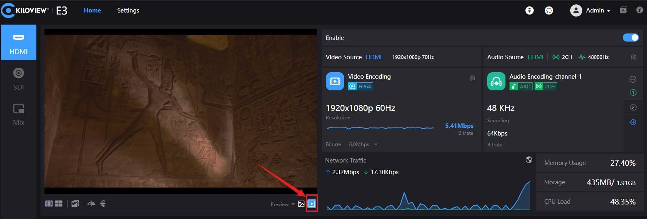Click the Admin user avatar
The width and height of the screenshot is (647, 219).
coord(576,10)
